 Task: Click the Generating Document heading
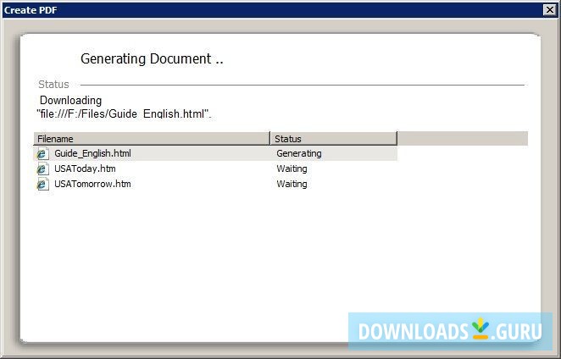pyautogui.click(x=152, y=58)
